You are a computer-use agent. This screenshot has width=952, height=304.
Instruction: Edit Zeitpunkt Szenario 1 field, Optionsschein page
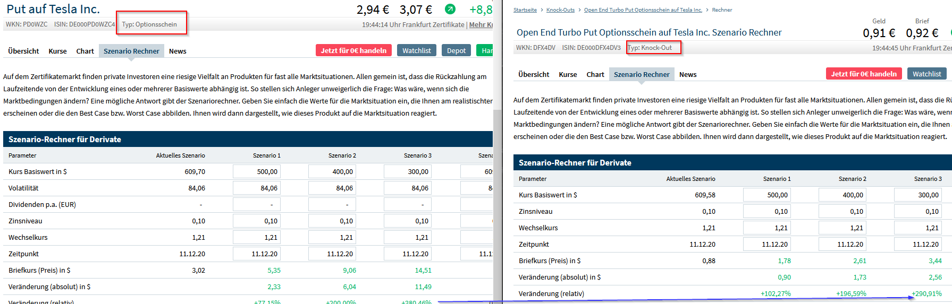pyautogui.click(x=256, y=254)
